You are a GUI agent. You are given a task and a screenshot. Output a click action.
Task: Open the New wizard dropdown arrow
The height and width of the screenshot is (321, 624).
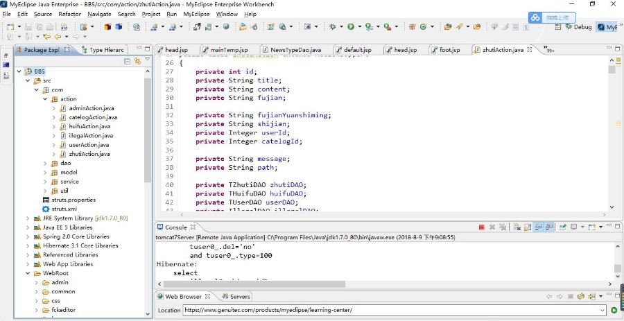tap(19, 26)
